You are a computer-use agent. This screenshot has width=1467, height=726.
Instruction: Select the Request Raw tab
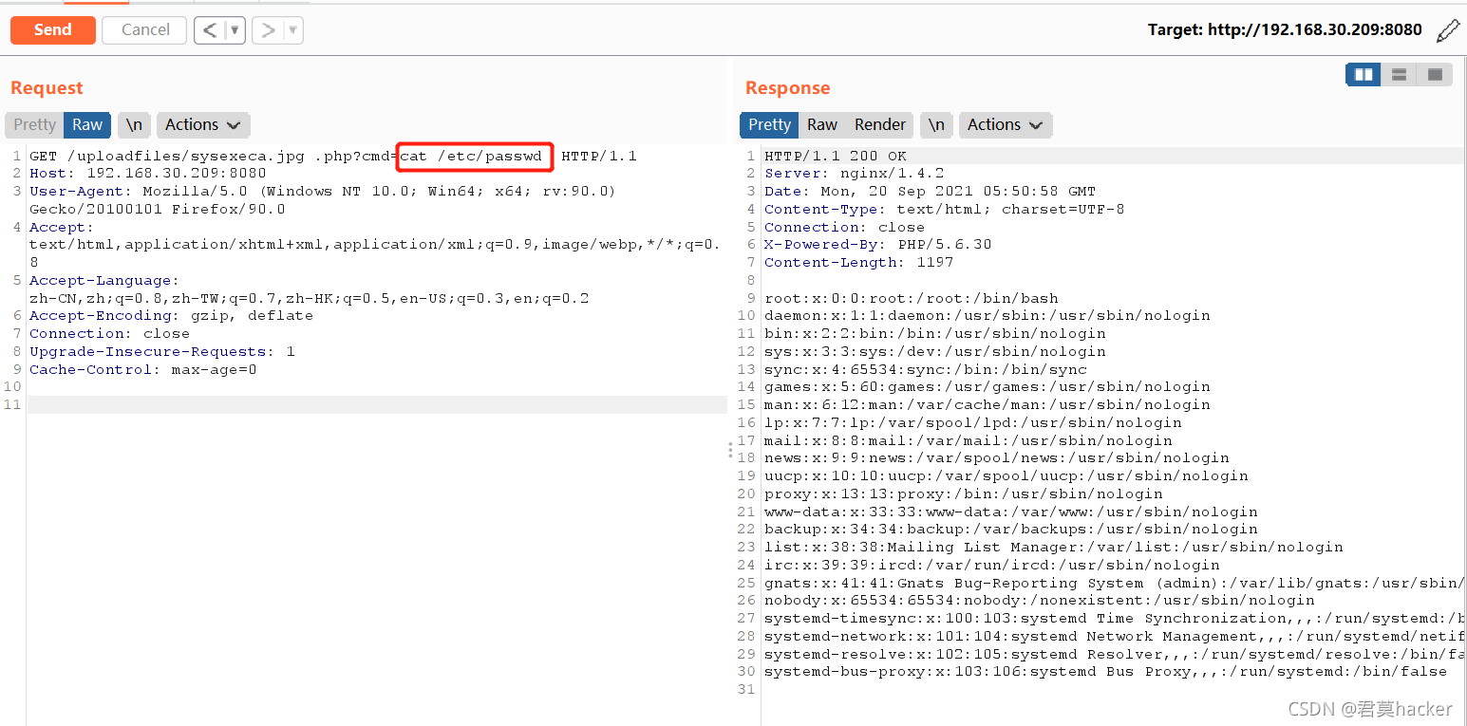click(x=87, y=124)
